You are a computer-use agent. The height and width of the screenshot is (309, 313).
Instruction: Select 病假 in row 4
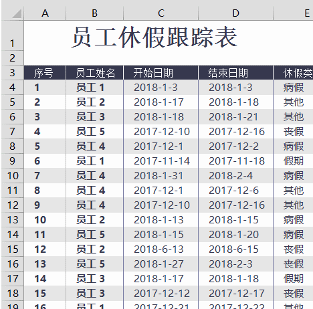293,88
